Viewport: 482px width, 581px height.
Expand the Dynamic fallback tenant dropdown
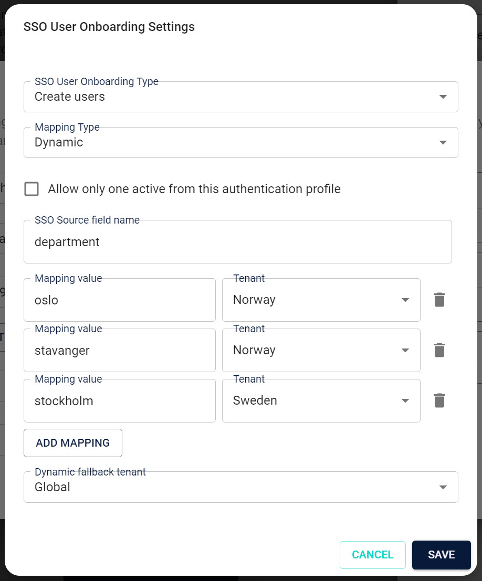pos(443,487)
